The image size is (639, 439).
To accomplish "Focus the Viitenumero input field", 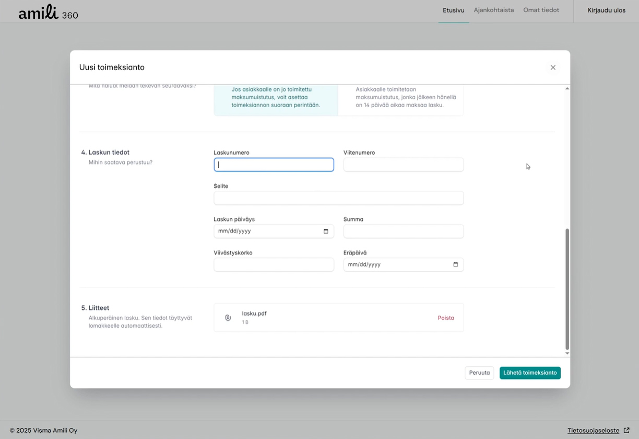I will click(x=403, y=165).
